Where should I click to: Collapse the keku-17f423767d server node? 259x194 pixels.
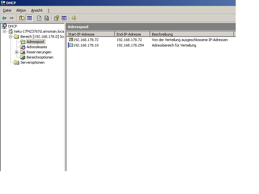click(5, 31)
